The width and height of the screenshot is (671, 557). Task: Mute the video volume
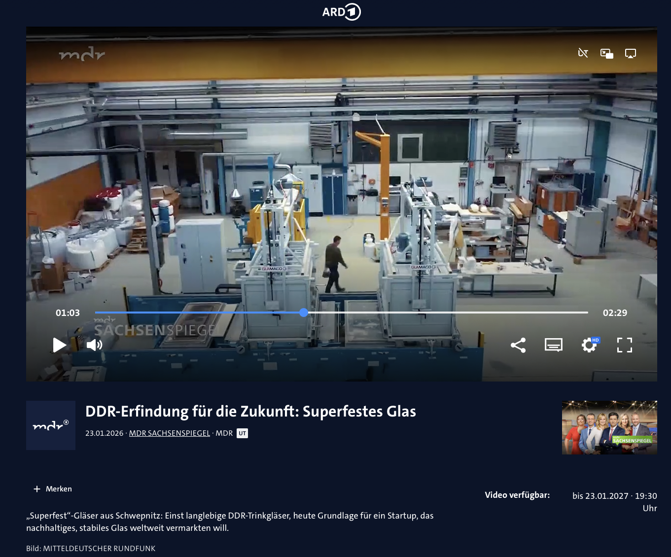tap(94, 345)
